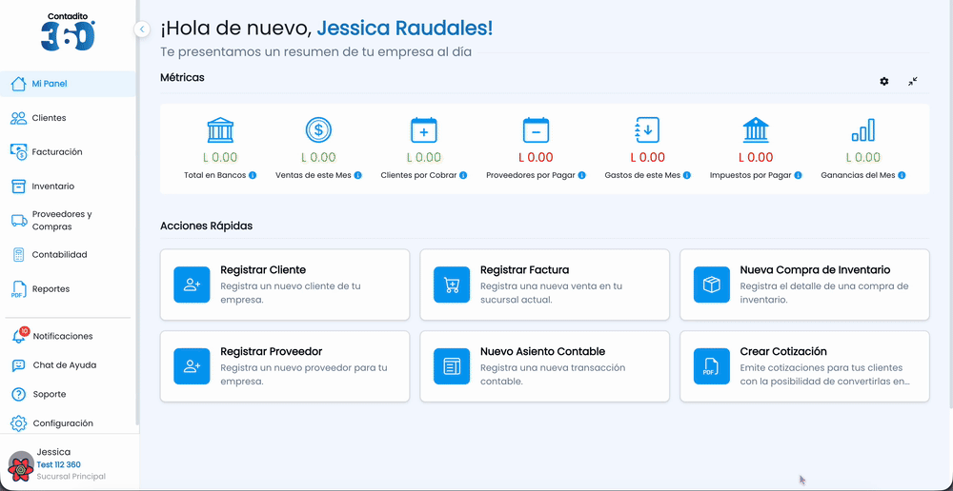Open the Nuevo Asiento Contable card

point(544,366)
